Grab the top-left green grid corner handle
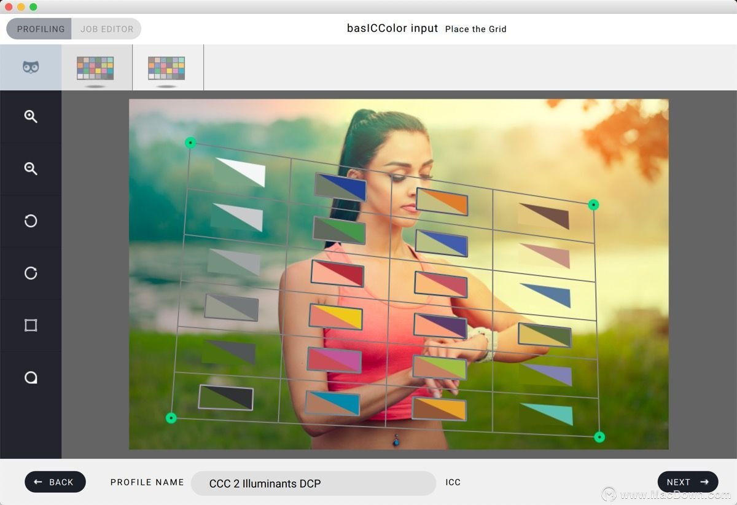The image size is (737, 505). (190, 143)
